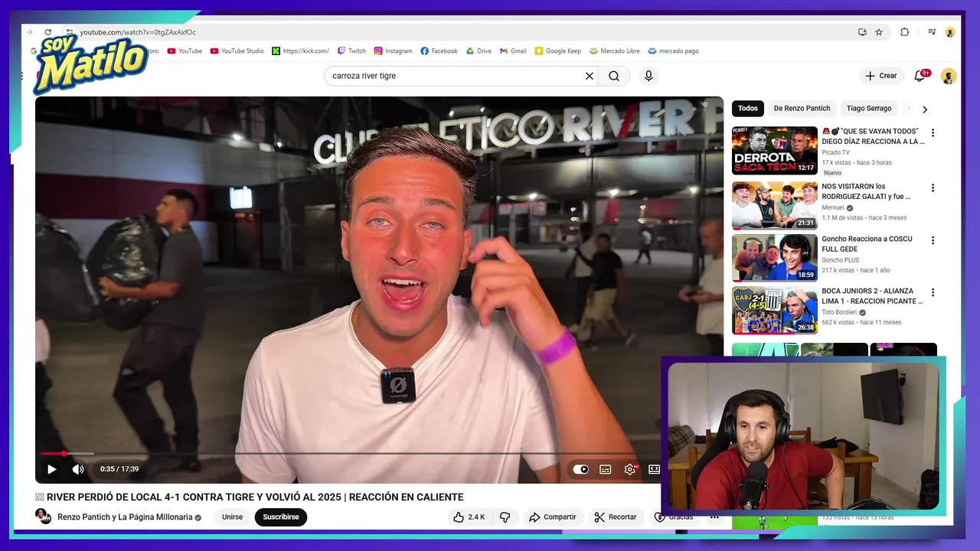The height and width of the screenshot is (551, 980).
Task: Open the kick.com bookmark
Action: pyautogui.click(x=301, y=51)
